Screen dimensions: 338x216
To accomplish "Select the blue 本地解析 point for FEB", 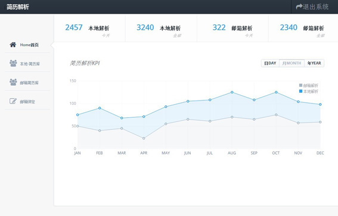I will tap(100, 108).
